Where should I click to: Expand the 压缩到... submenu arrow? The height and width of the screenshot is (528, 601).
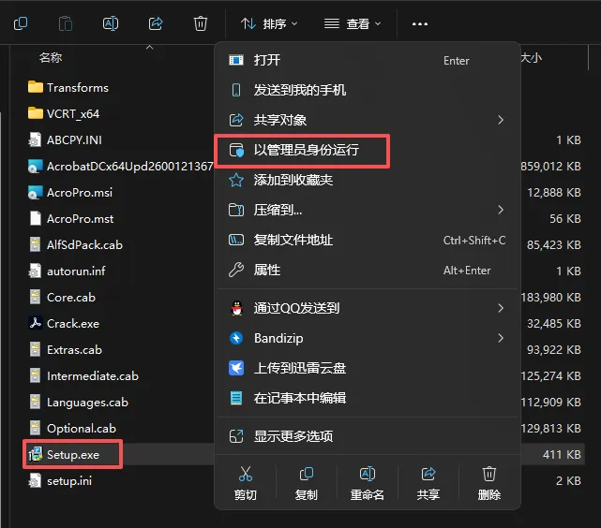point(501,210)
